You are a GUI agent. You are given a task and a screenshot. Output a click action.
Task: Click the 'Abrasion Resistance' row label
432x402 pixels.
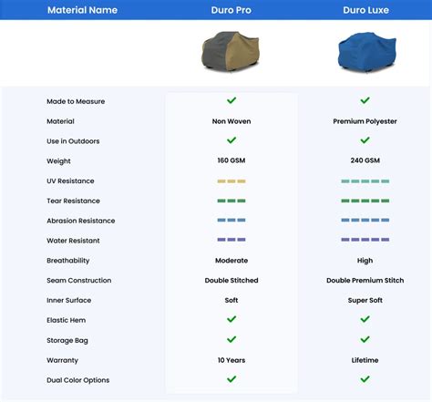pyautogui.click(x=81, y=221)
